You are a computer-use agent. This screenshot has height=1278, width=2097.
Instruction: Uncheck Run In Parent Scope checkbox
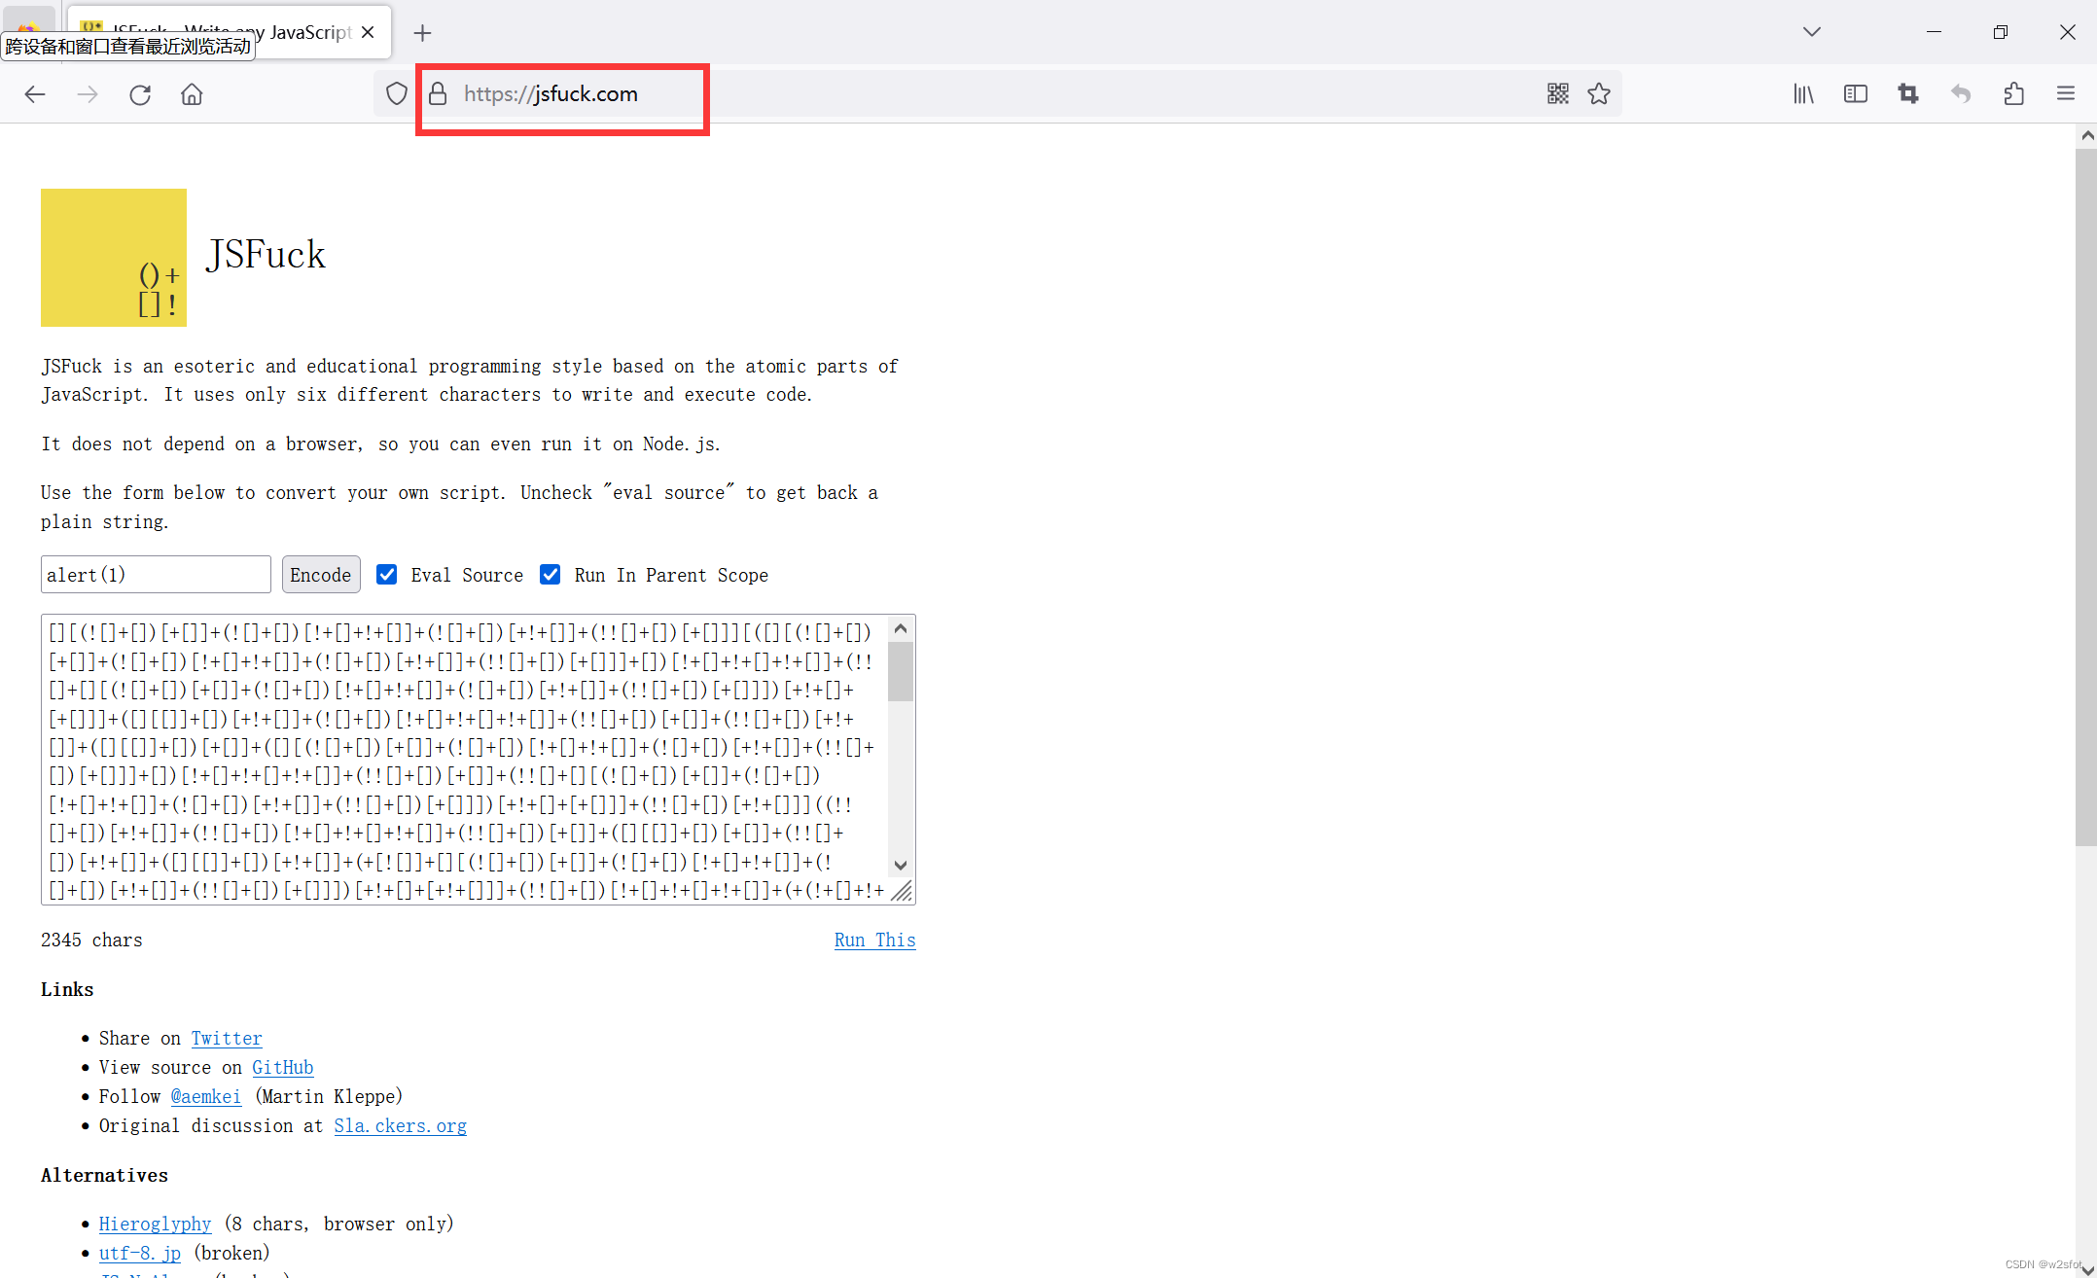coord(551,575)
